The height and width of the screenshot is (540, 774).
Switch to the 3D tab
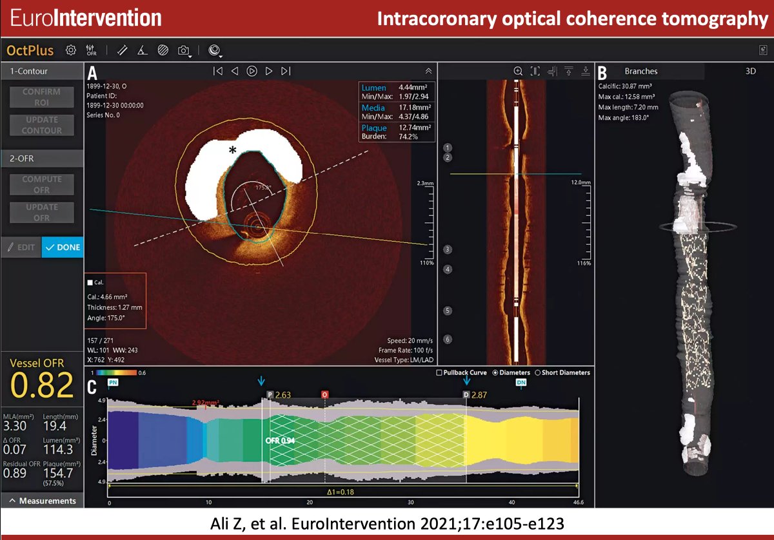point(751,72)
